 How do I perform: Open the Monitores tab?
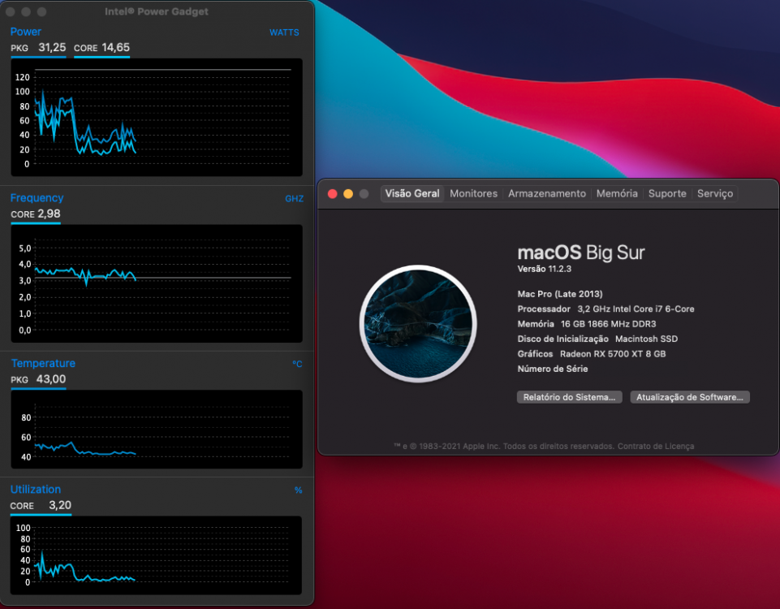(473, 193)
